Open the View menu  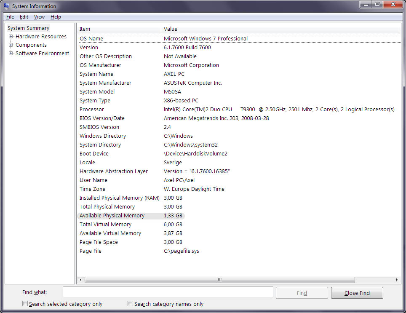pyautogui.click(x=39, y=17)
